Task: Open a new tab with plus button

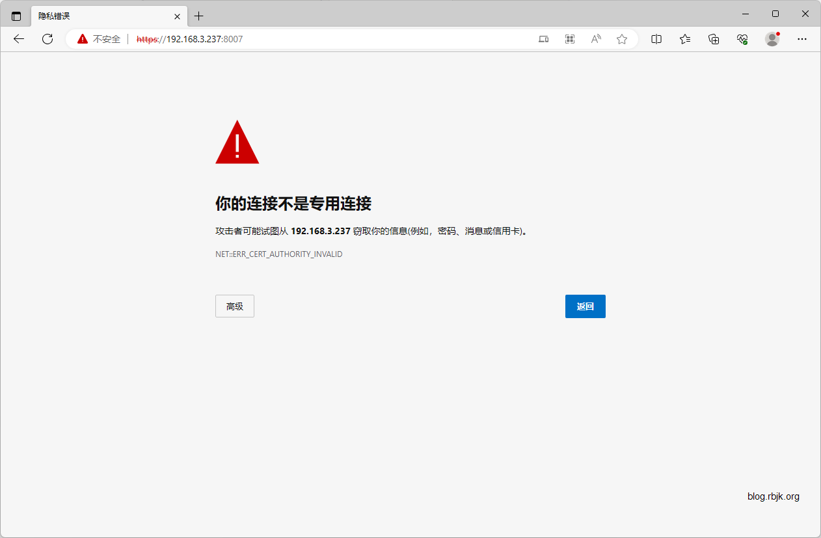Action: (199, 16)
